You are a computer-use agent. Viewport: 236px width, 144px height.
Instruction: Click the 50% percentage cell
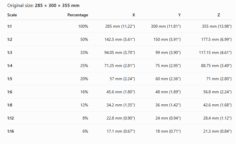tap(84, 39)
